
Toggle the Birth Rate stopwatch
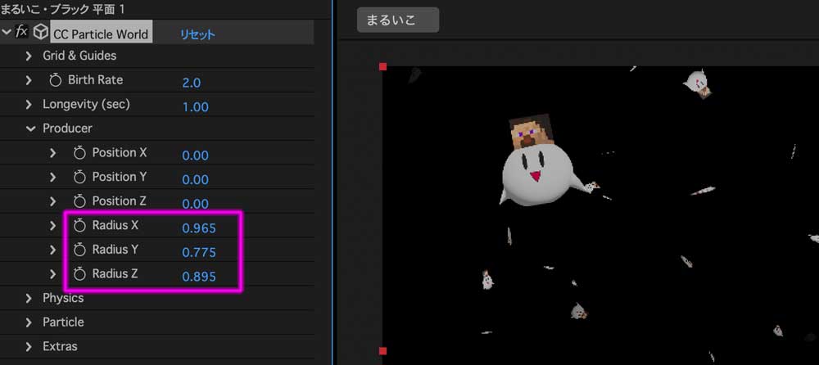click(56, 80)
